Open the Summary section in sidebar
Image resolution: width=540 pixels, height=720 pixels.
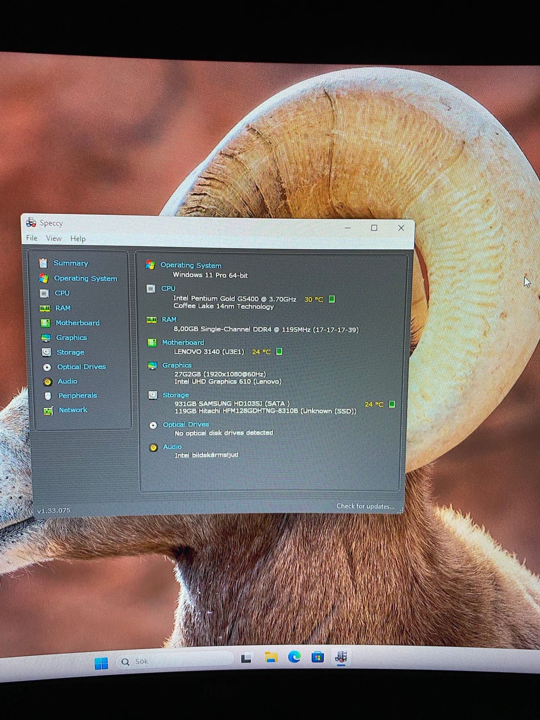pyautogui.click(x=71, y=263)
